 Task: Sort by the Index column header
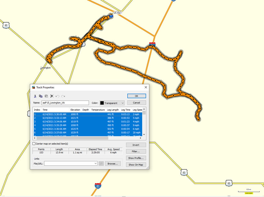point(37,110)
